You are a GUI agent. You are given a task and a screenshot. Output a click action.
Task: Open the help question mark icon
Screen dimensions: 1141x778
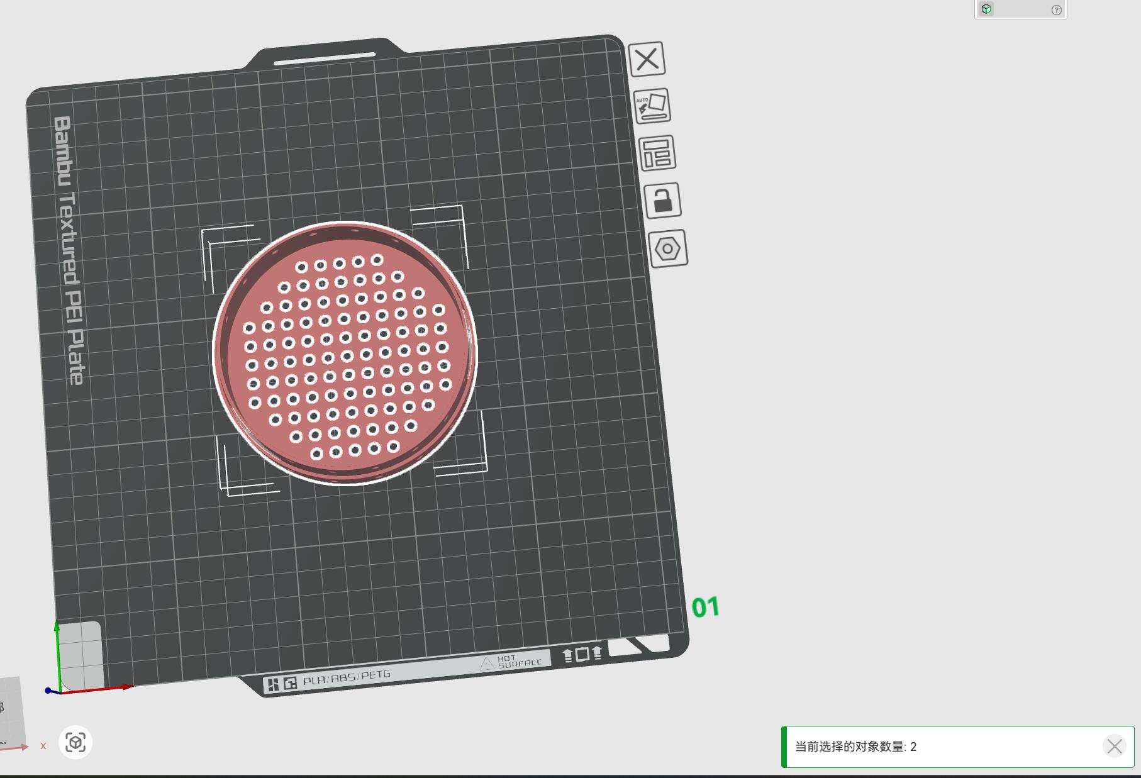pos(1057,9)
